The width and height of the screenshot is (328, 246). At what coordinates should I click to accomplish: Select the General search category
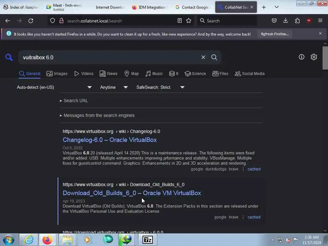point(29,74)
